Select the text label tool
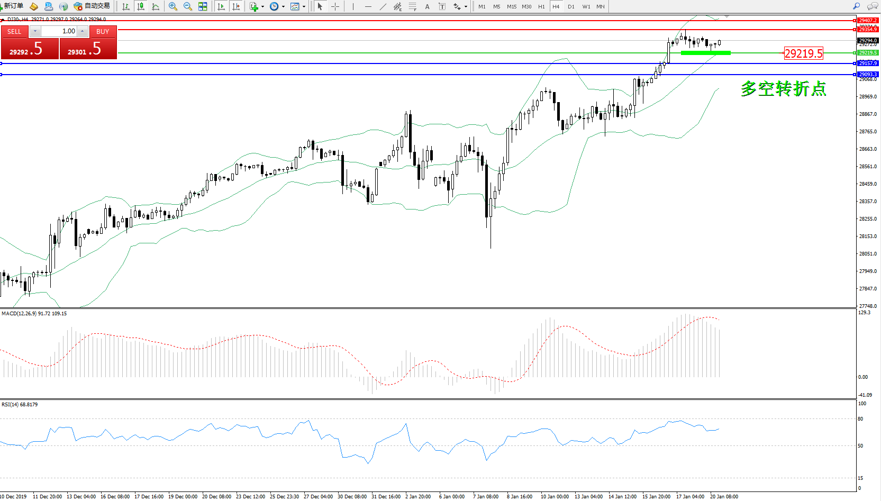The image size is (881, 501). pos(427,6)
